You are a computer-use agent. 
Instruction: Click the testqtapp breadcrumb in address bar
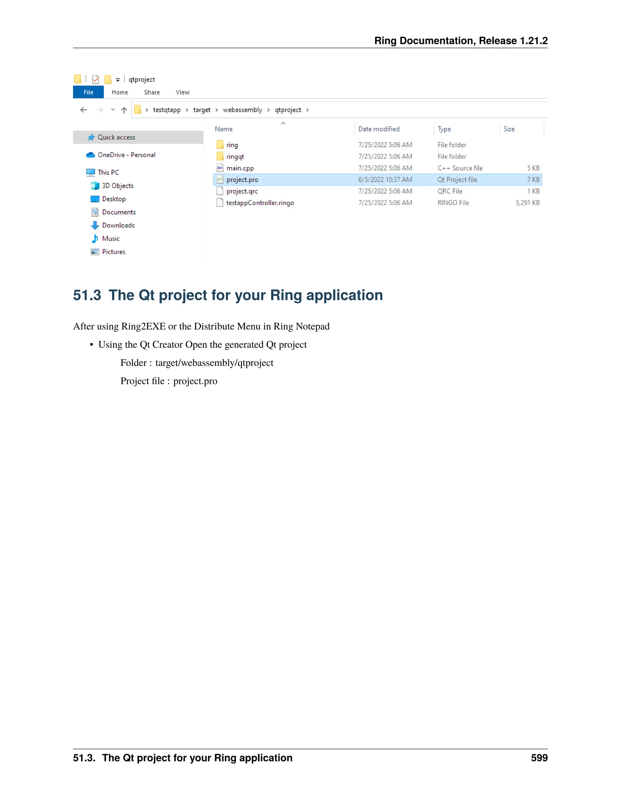click(x=167, y=110)
